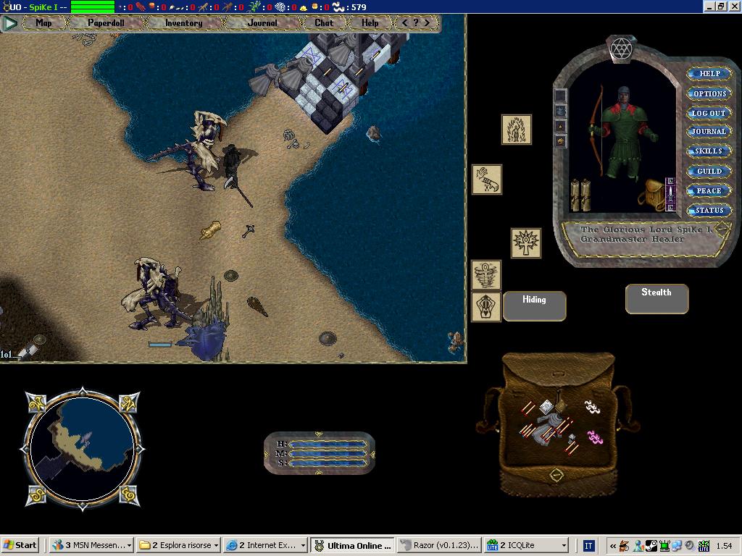Screen dimensions: 742x556
Task: Click the purple dagger ability strip on paperdoll
Action: click(x=670, y=194)
